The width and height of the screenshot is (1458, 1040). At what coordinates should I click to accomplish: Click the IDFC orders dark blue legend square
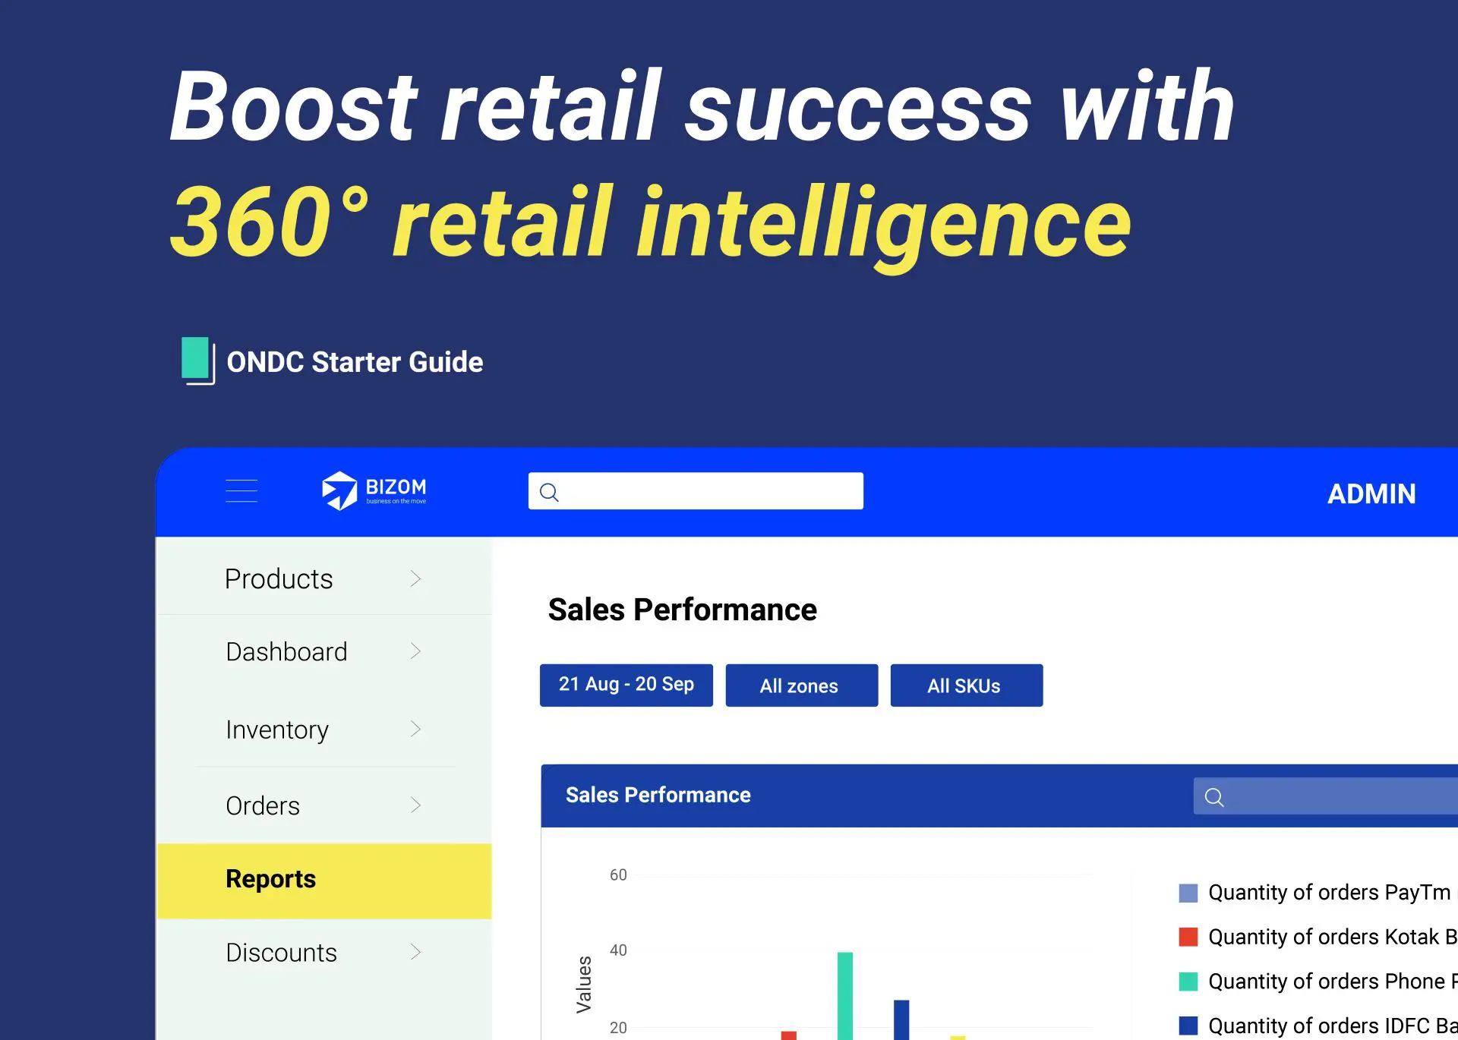tap(1188, 1026)
